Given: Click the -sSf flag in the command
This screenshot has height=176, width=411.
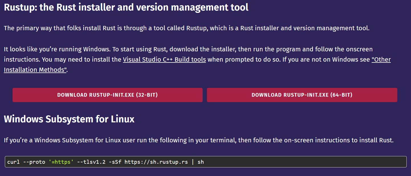Looking at the screenshot, I should click(115, 162).
